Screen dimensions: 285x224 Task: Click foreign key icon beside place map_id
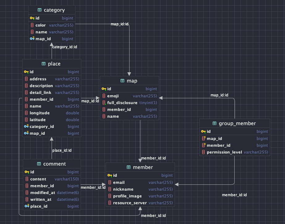point(26,133)
